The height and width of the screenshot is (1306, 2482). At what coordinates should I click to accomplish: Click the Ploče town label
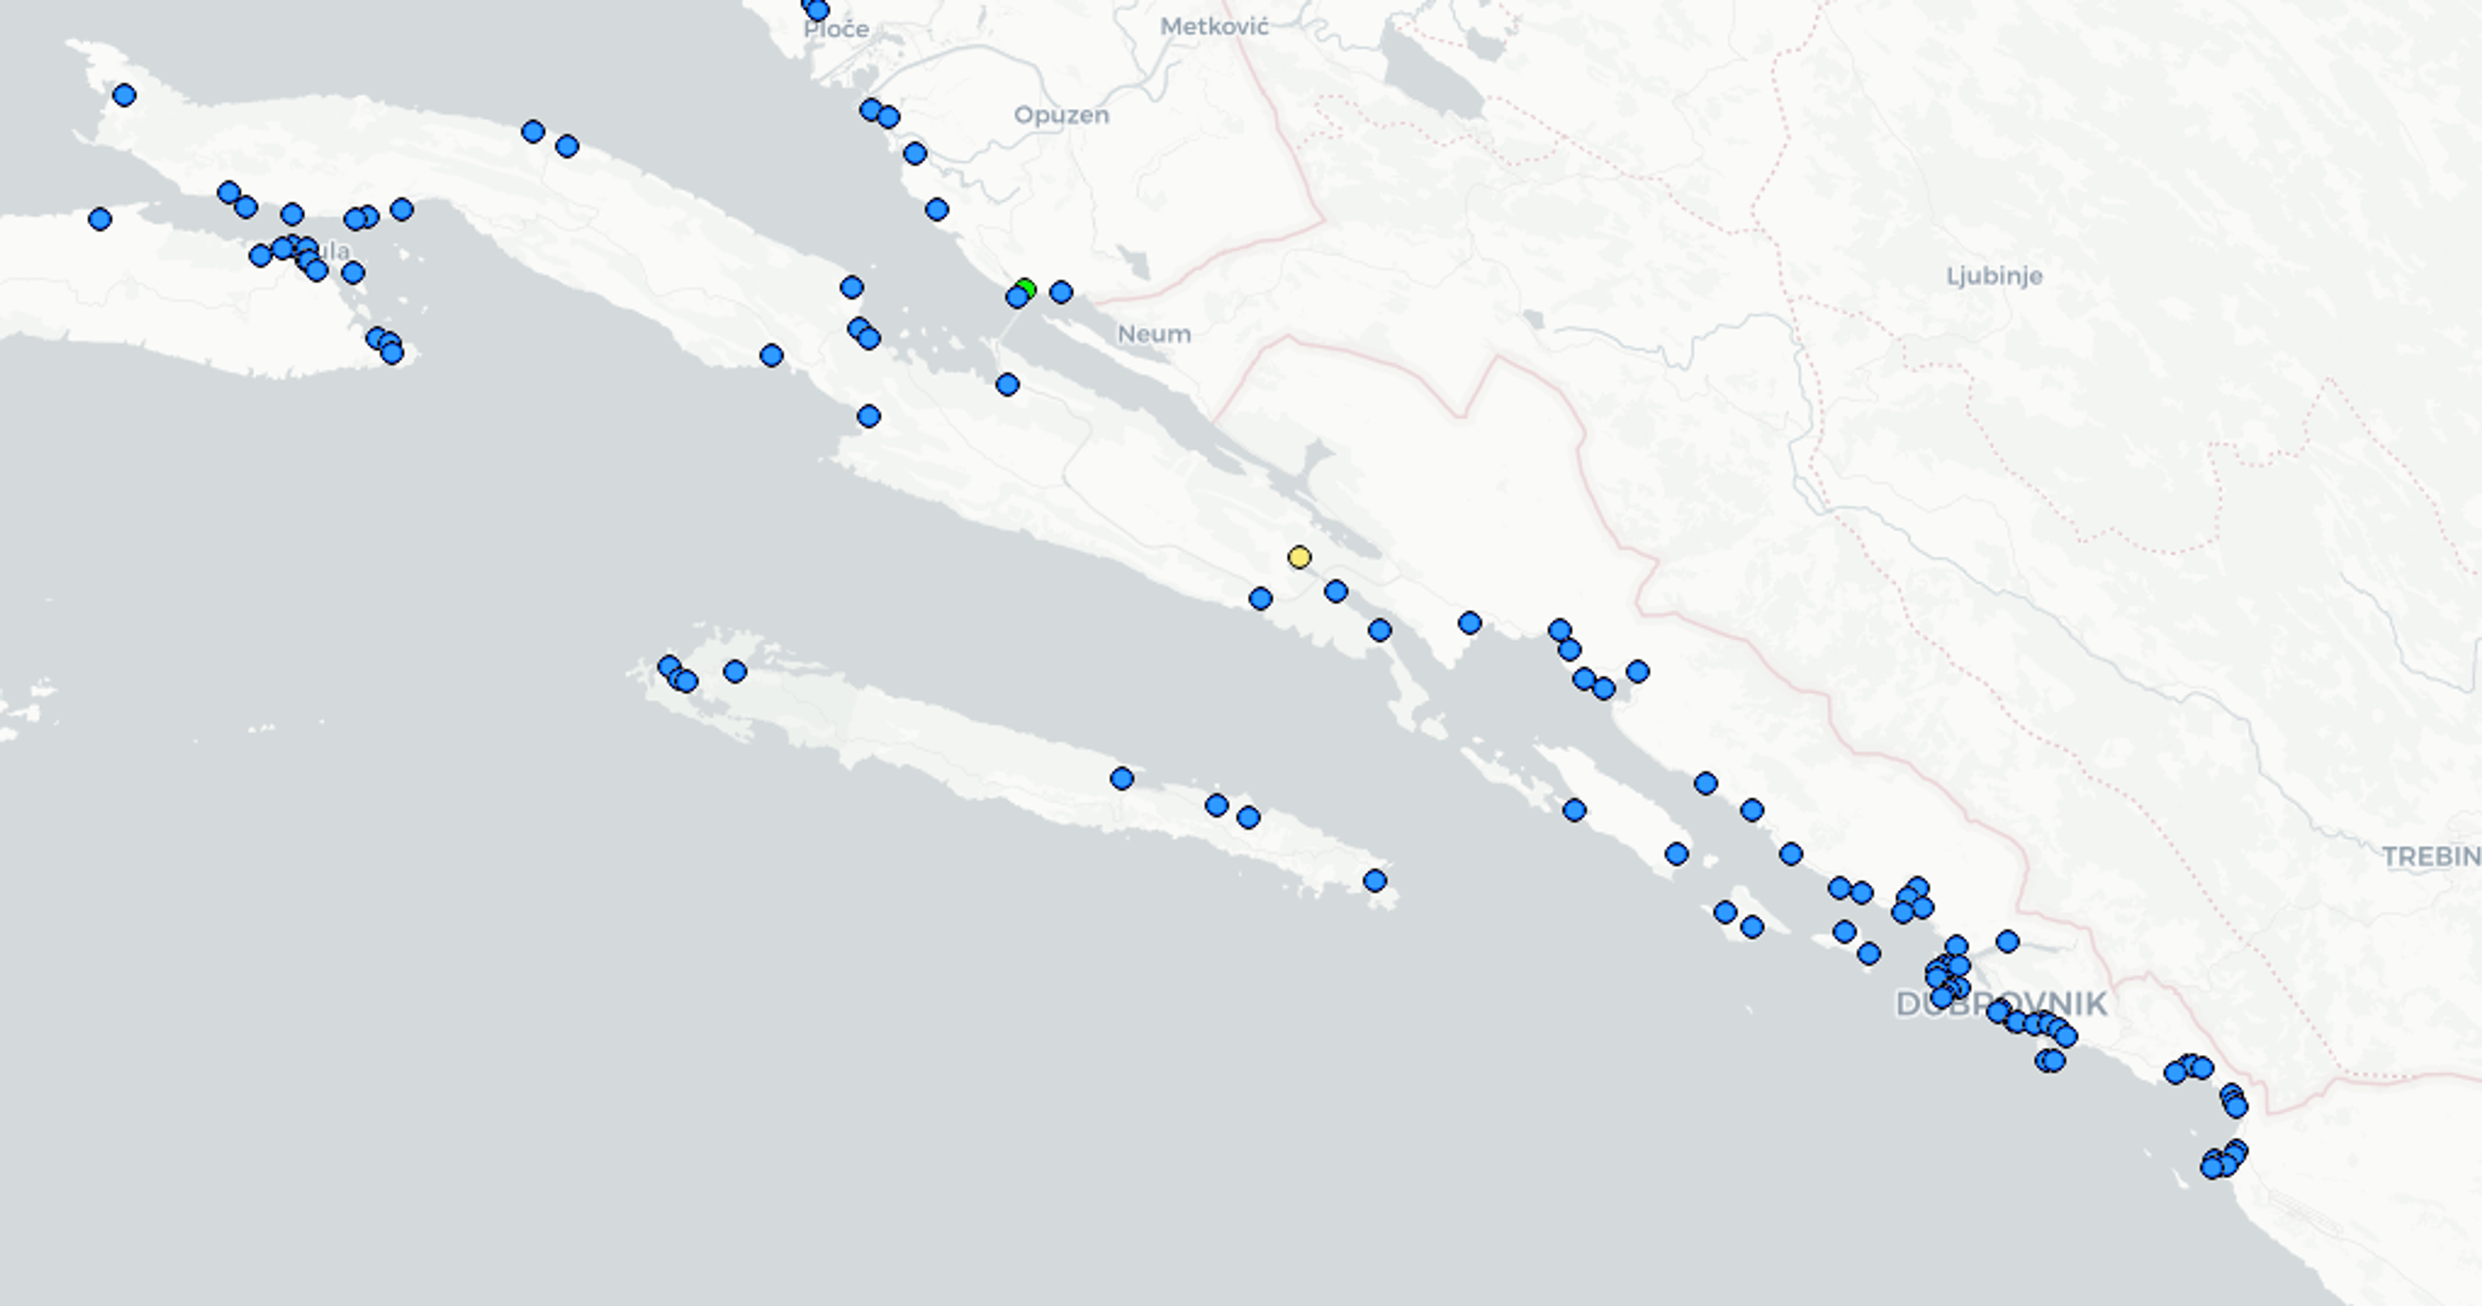pos(836,30)
